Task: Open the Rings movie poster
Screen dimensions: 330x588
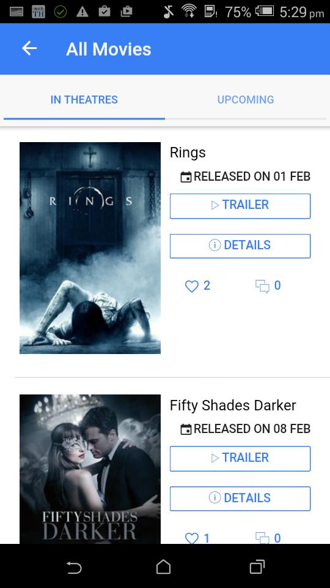Action: click(90, 248)
